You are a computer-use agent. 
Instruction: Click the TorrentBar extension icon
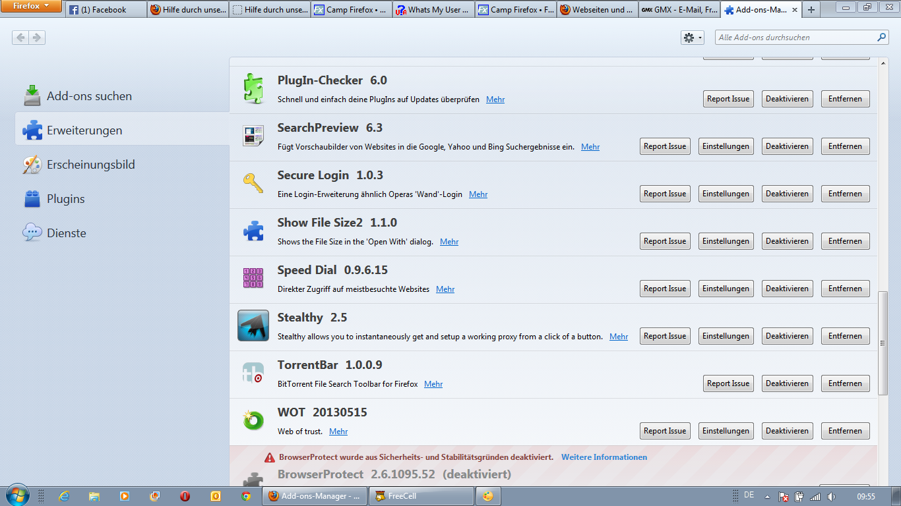pos(253,373)
